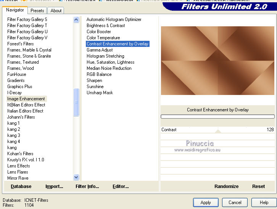Select Filter Factory Gallery T category
The image size is (277, 209).
27,26
